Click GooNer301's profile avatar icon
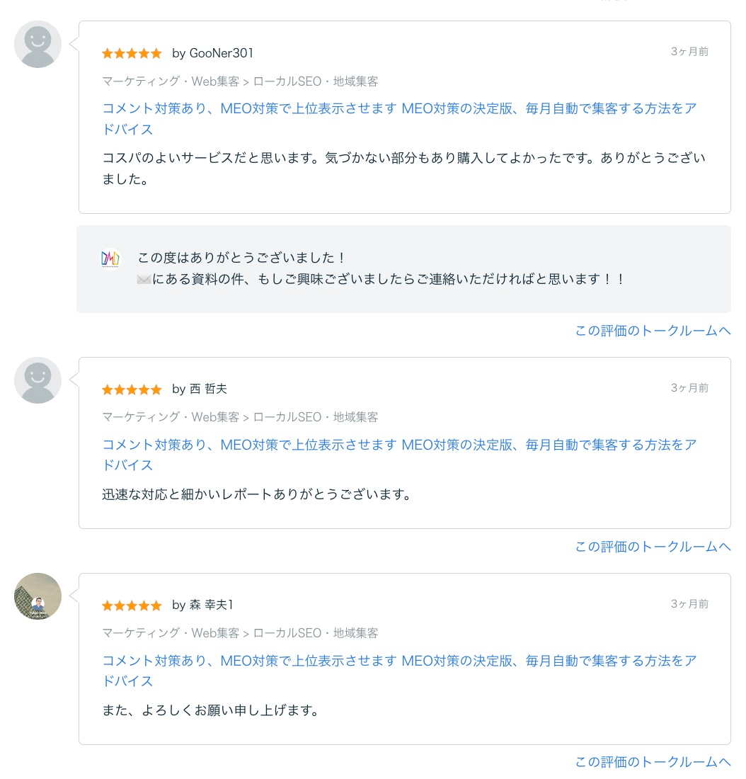 click(x=38, y=43)
